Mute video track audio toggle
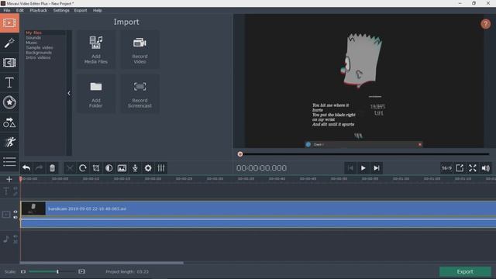 click(x=15, y=217)
